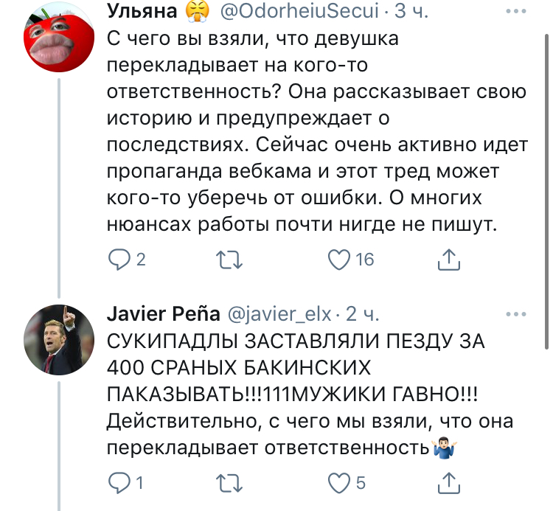553x511 pixels.
Task: Reply to Javier Peña's tweet
Action: [118, 483]
